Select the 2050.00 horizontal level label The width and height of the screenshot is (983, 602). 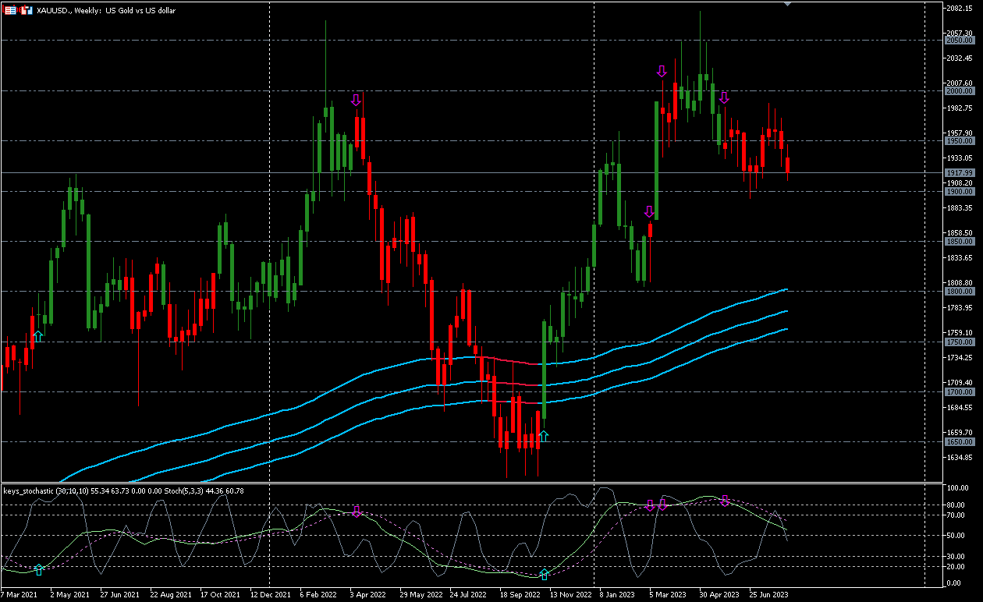959,40
